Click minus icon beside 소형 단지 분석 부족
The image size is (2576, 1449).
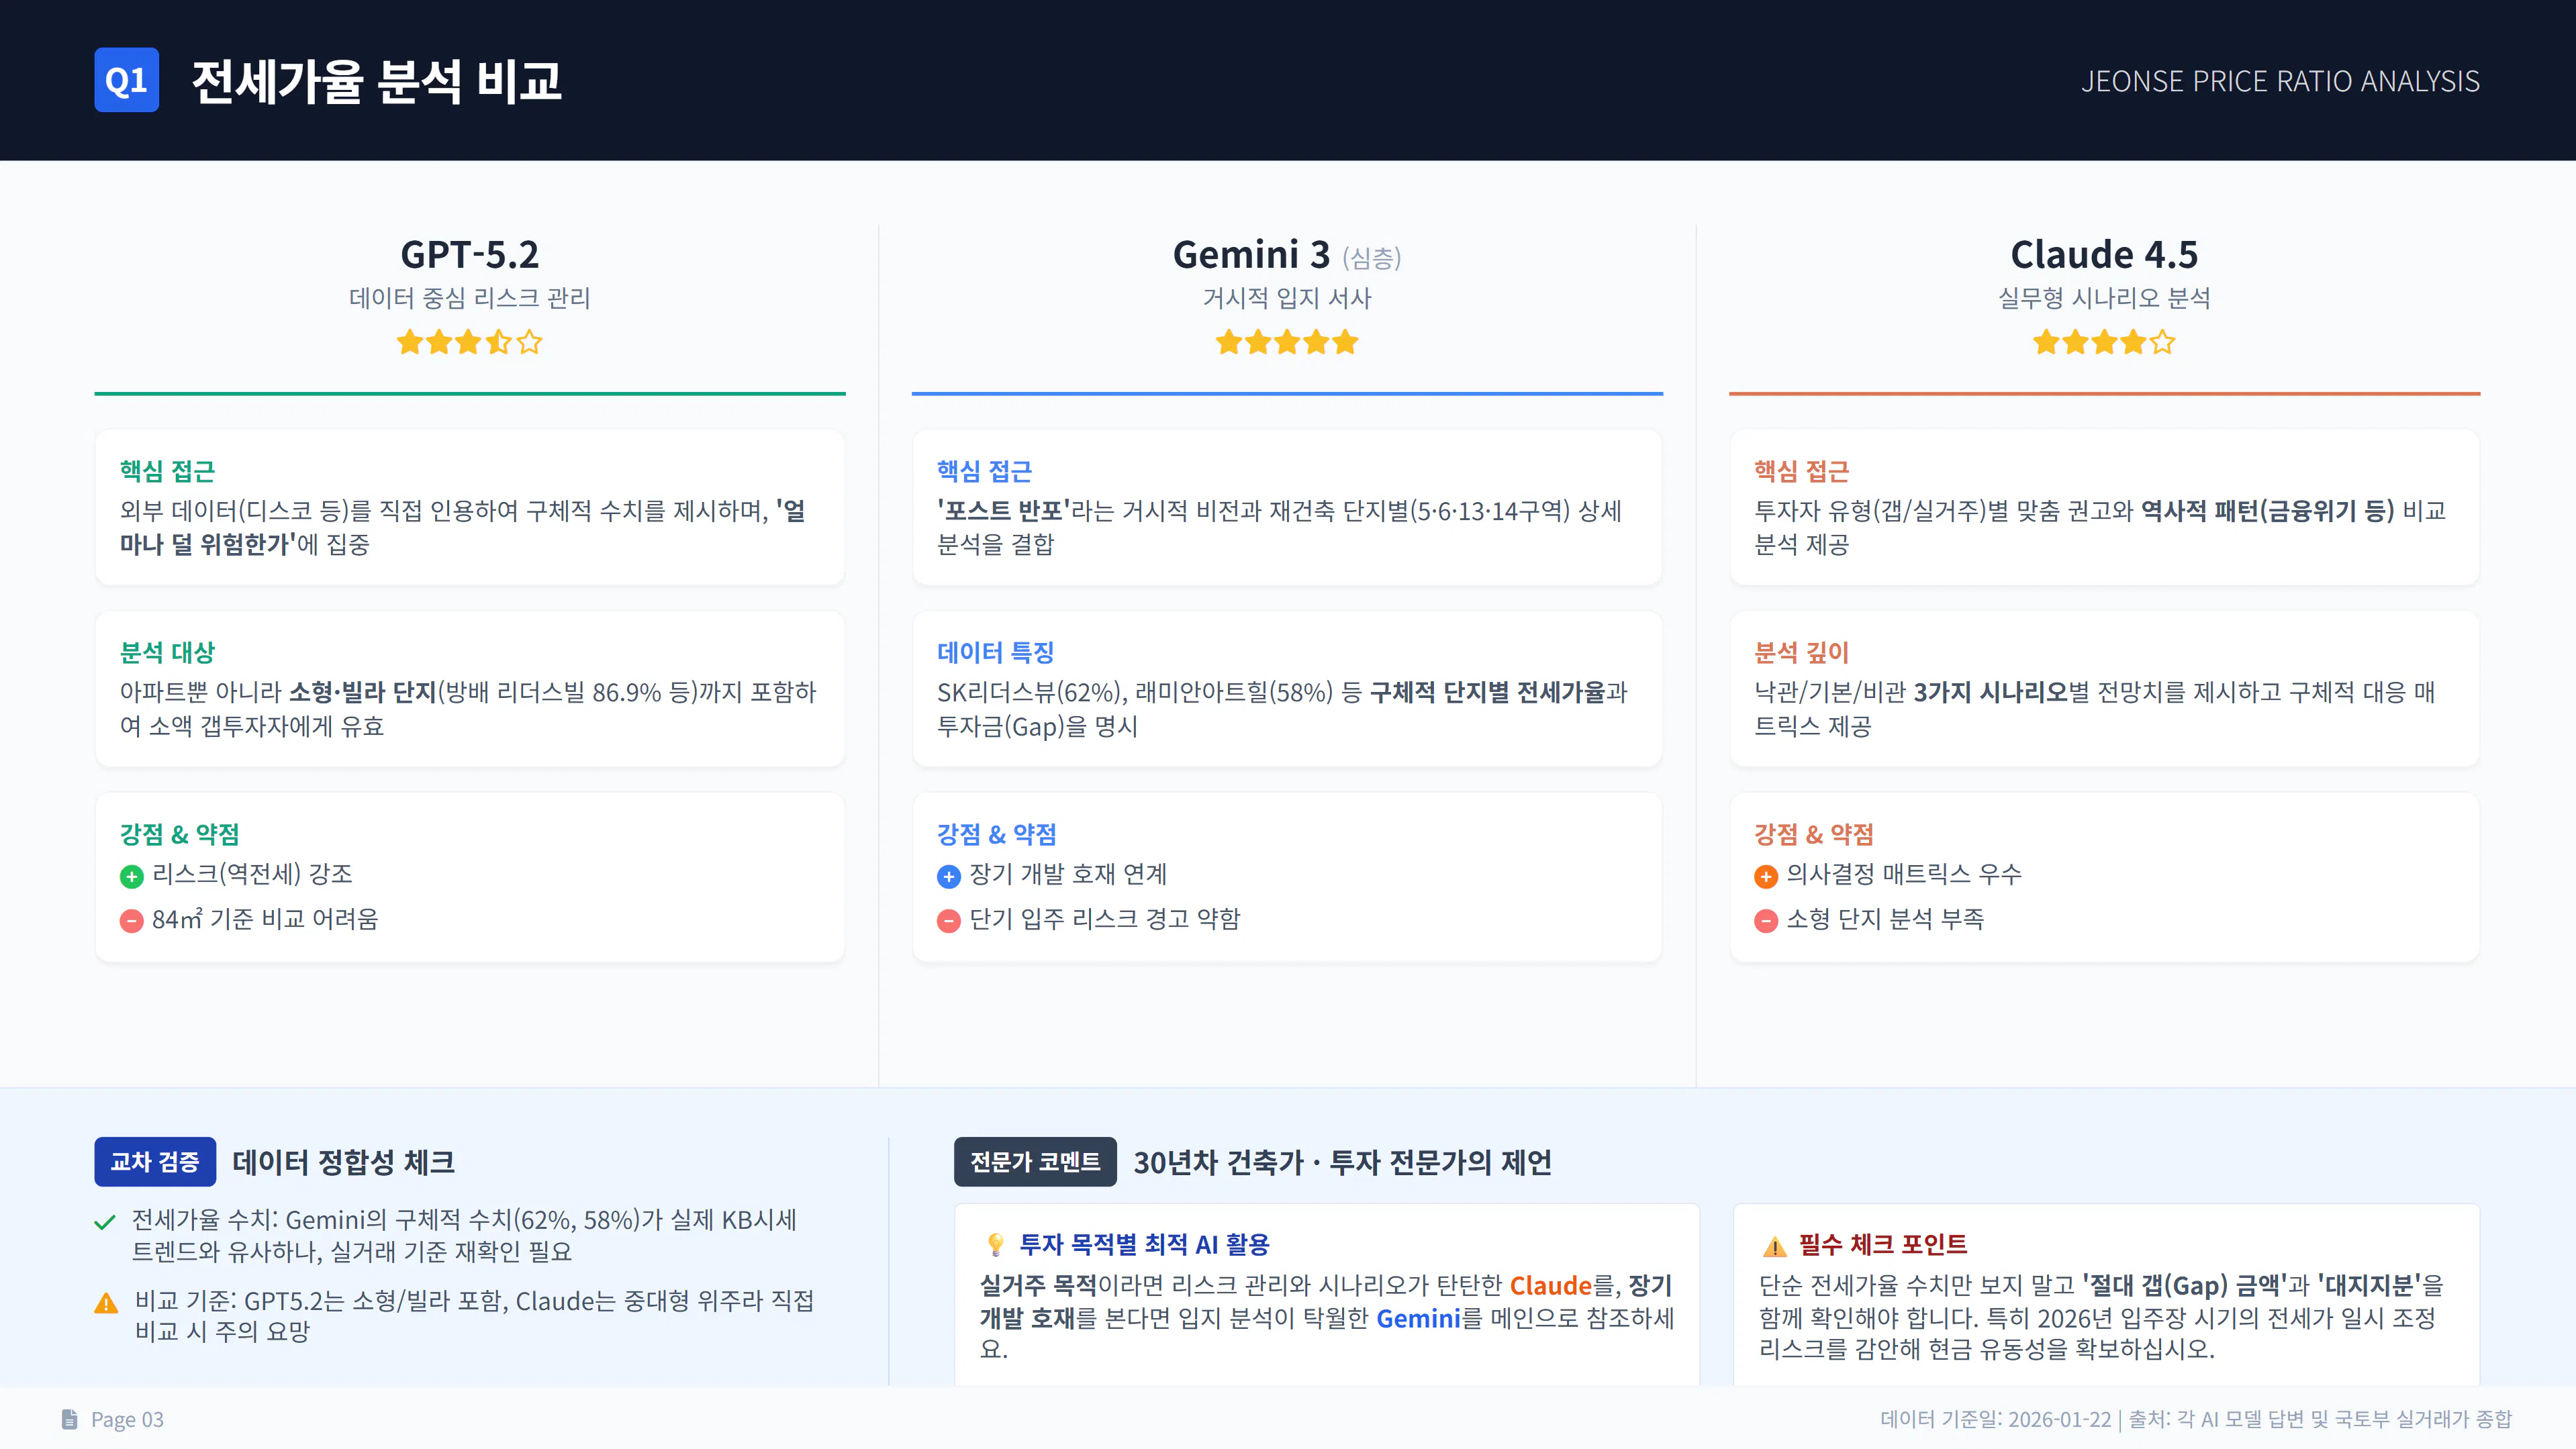(x=1766, y=921)
